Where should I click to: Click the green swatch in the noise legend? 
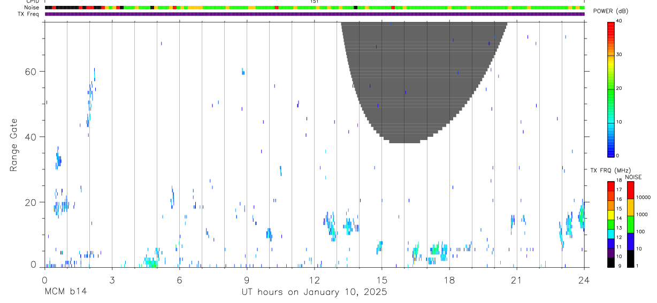pyautogui.click(x=630, y=224)
